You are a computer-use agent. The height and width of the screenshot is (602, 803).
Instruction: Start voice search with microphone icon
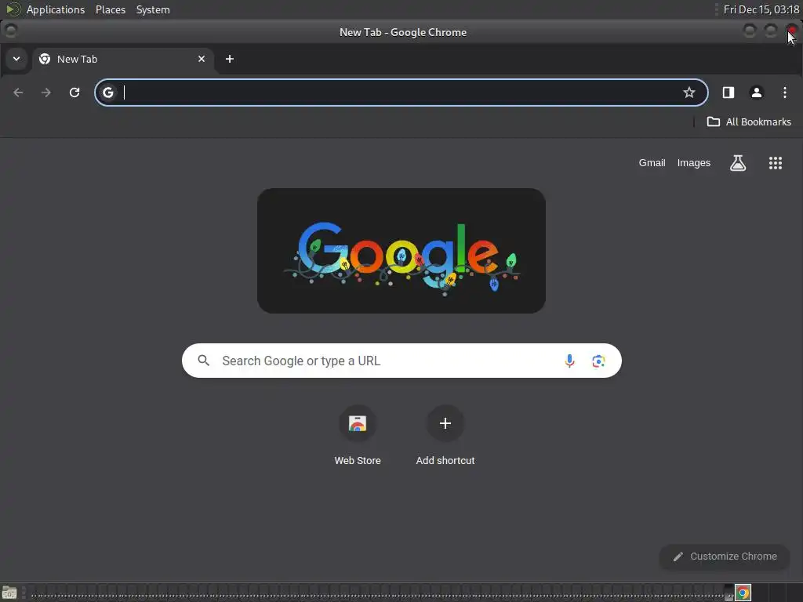(x=569, y=361)
